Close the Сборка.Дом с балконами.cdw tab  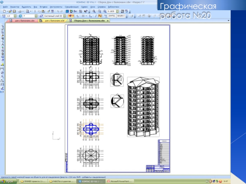point(108,21)
